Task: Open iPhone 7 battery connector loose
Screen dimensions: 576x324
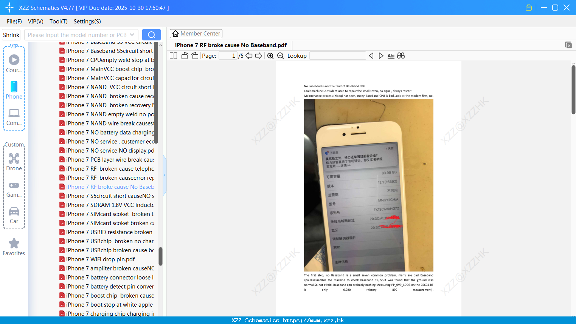Action: (x=107, y=278)
